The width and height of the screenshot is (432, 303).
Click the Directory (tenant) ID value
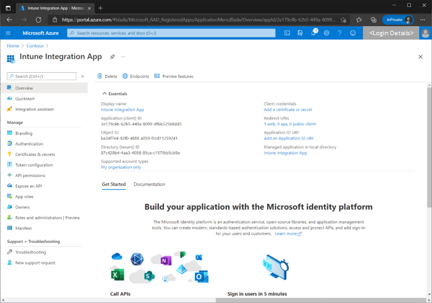pos(140,153)
